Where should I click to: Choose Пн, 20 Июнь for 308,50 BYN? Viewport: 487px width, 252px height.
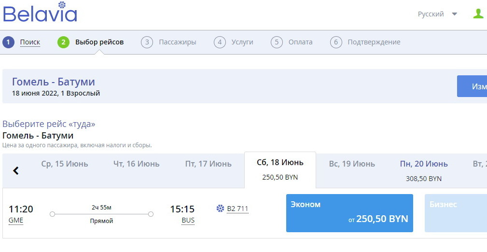pyautogui.click(x=424, y=170)
